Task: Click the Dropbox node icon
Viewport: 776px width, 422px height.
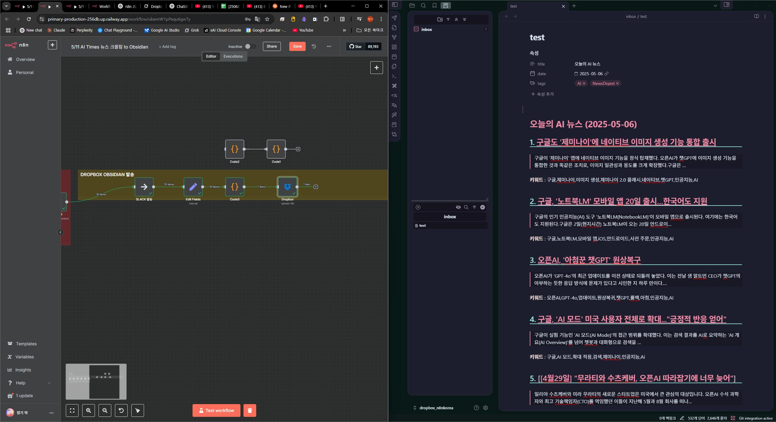Action: (287, 187)
